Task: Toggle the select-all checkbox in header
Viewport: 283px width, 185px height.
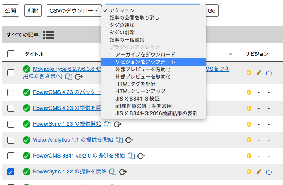Action: [11, 54]
